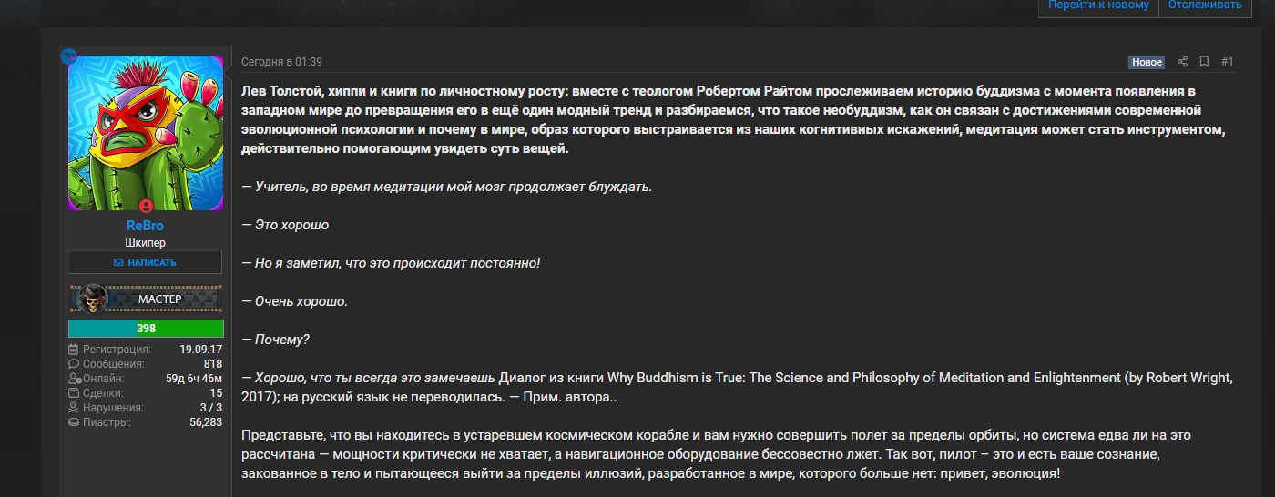Open the ReBro username profile link
This screenshot has width=1275, height=497.
point(145,226)
